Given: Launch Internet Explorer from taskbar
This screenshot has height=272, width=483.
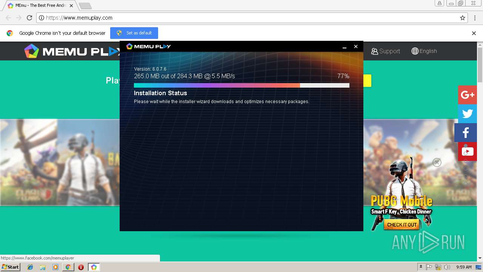Looking at the screenshot, I should click(30, 267).
